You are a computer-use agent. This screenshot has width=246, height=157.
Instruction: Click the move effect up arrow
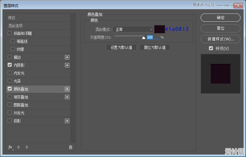(18, 147)
